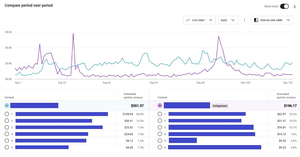The width and height of the screenshot is (300, 157).
Task: Select right table row 3 radio button
Action: pos(160,127)
